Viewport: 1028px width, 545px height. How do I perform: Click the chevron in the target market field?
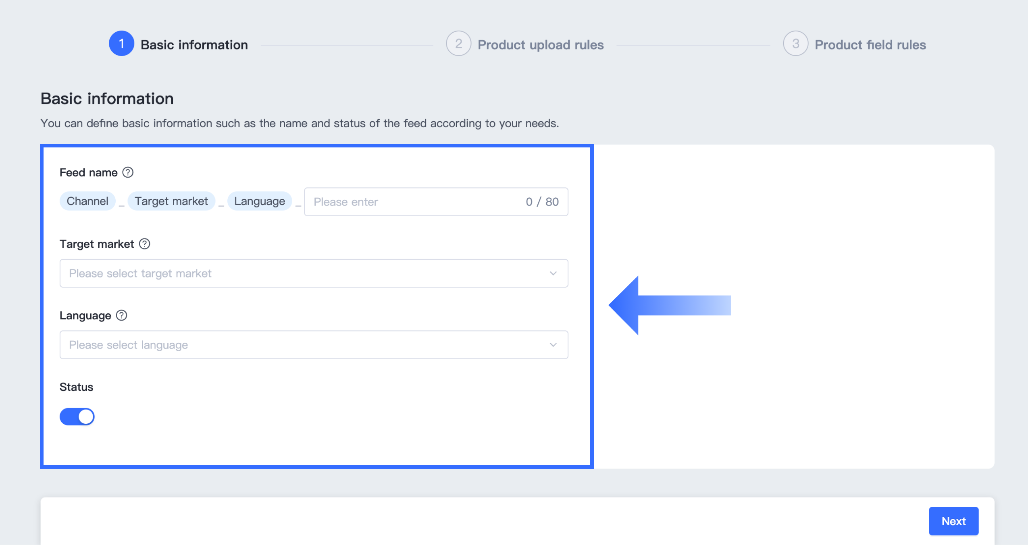[x=553, y=273]
